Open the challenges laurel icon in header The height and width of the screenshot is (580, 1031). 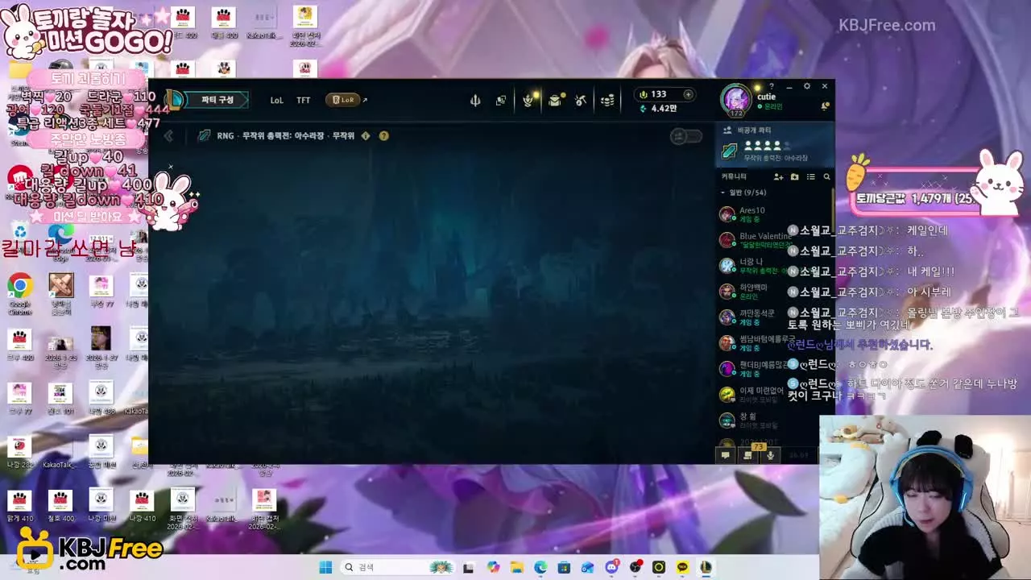528,100
